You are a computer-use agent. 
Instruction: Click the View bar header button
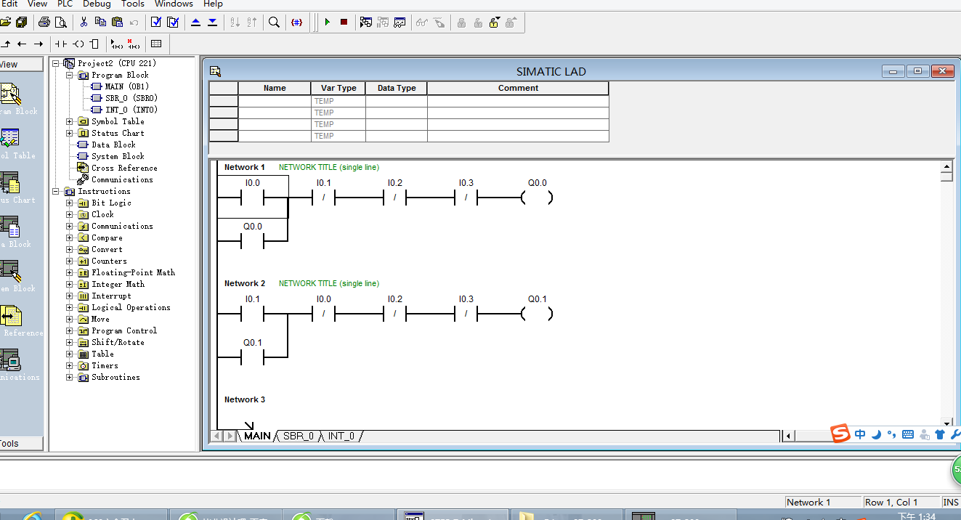[21, 65]
